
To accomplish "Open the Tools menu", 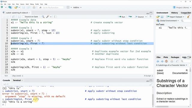I will pos(42,4).
